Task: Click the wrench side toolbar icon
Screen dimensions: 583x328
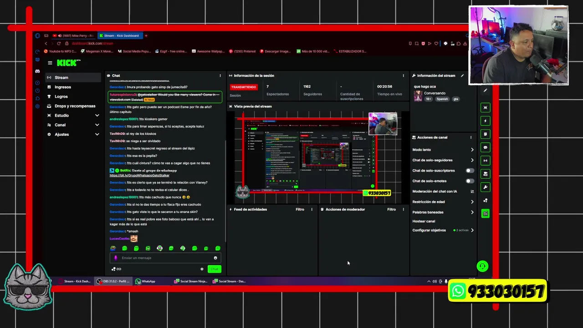Action: (485, 187)
